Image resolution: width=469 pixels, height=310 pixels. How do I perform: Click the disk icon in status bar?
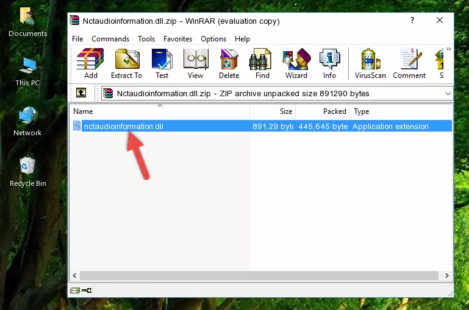pos(75,291)
